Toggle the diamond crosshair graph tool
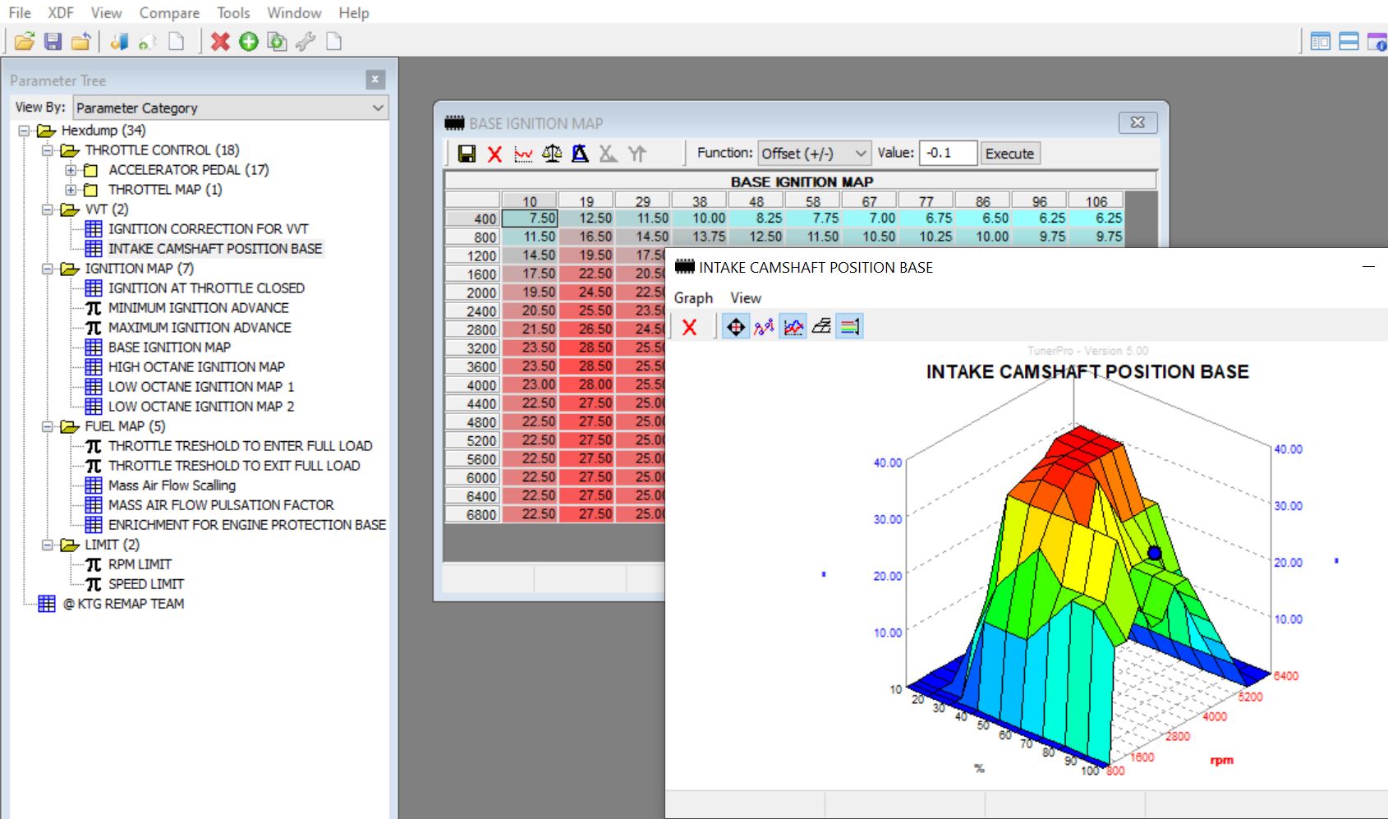 click(x=735, y=327)
